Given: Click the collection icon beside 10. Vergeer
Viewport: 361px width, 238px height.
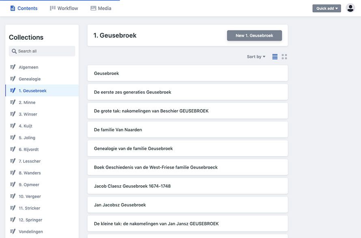Looking at the screenshot, I should tap(13, 196).
